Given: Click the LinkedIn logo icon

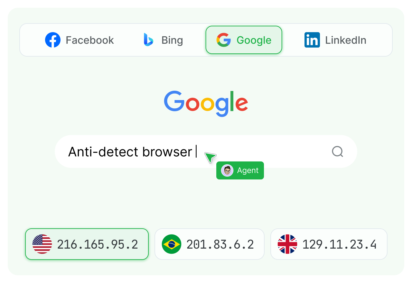Looking at the screenshot, I should (x=312, y=40).
